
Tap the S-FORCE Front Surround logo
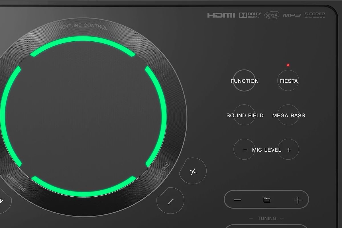point(315,15)
